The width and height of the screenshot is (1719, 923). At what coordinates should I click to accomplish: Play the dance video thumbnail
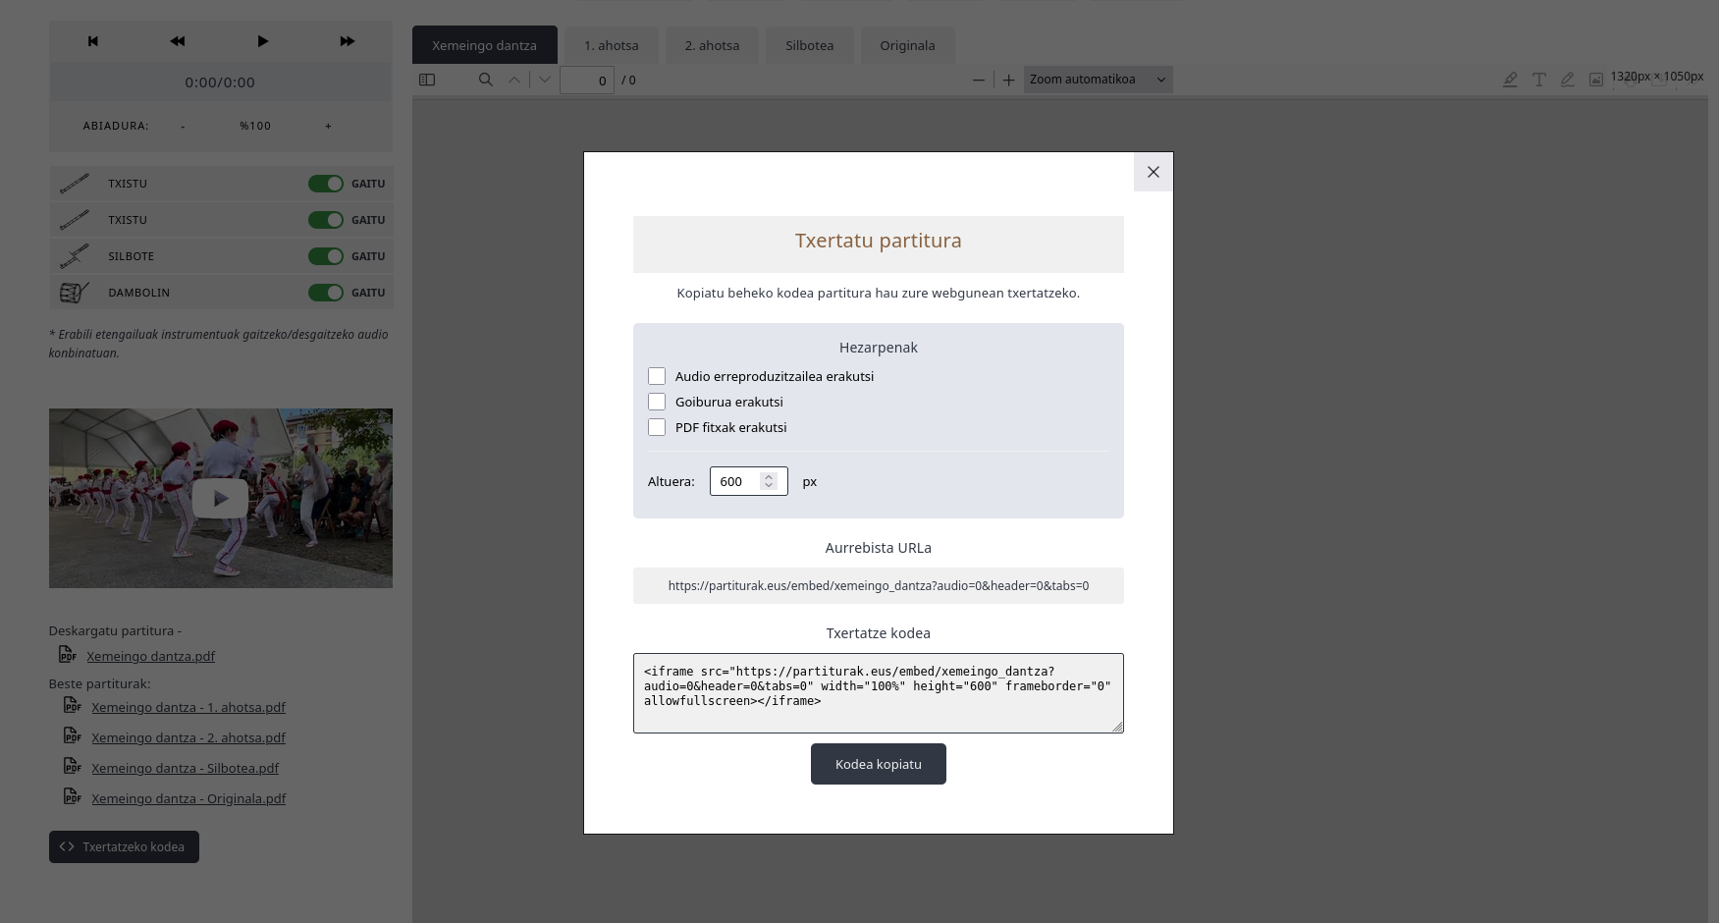click(x=220, y=499)
